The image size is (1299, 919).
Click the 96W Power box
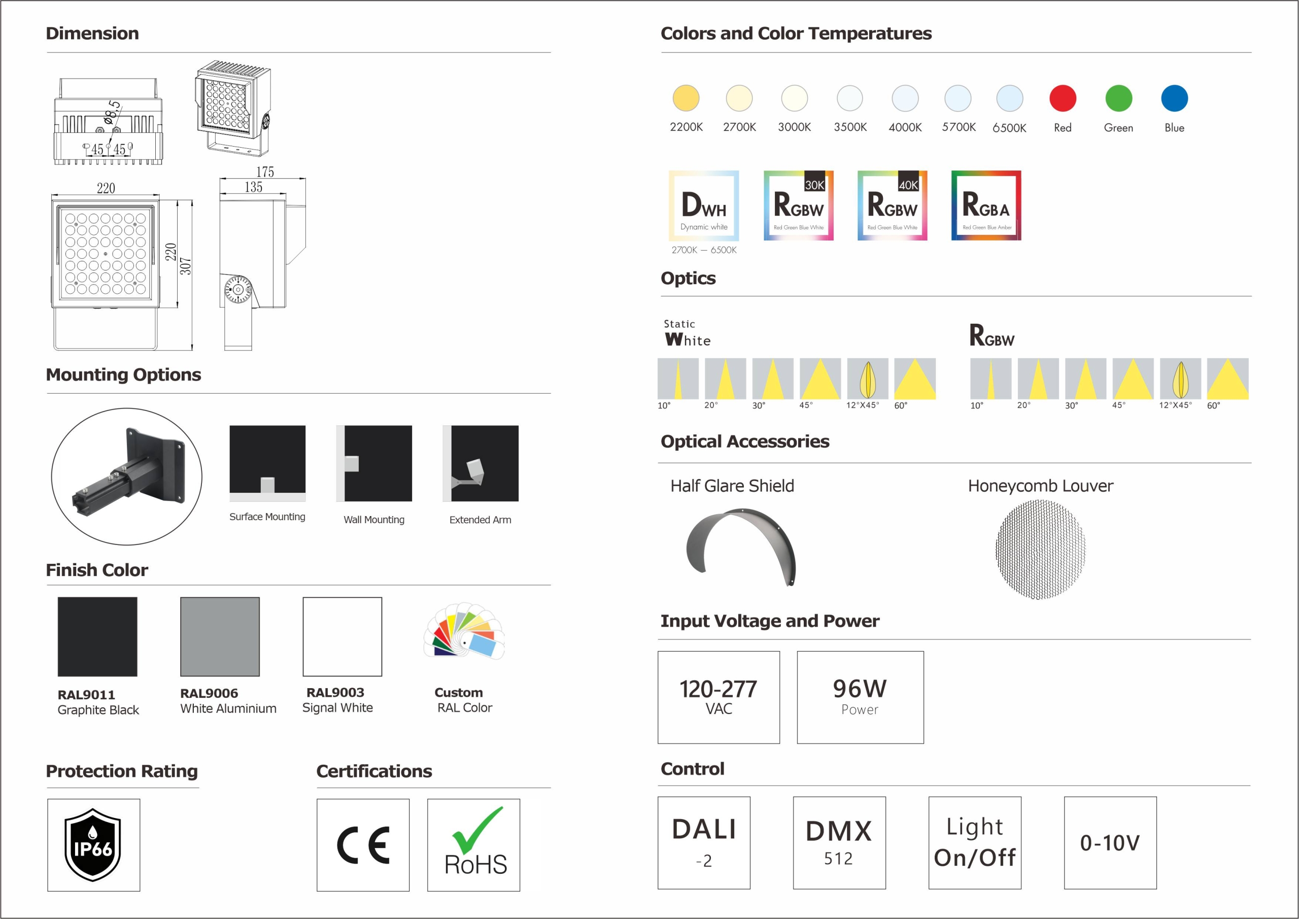[x=860, y=697]
